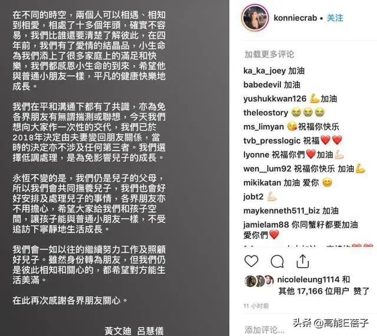Screen dimensions: 377x336
Task: Click the 11 小时前 post timestamp
Action: pos(256,306)
